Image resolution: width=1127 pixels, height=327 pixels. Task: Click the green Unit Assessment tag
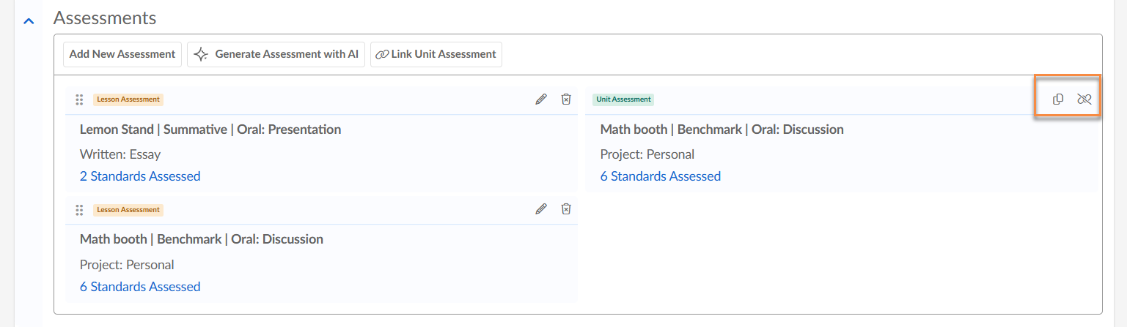[623, 99]
